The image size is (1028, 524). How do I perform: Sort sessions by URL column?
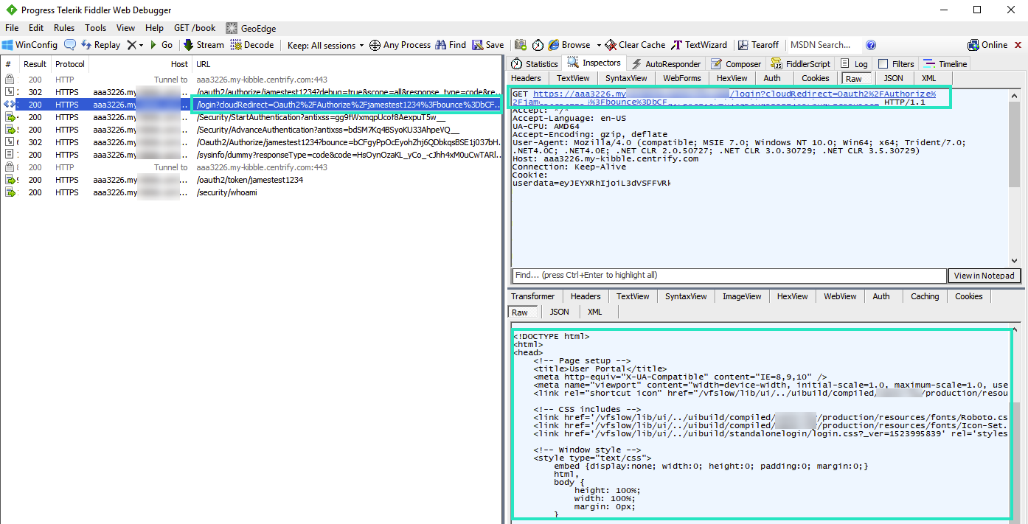tap(349, 64)
